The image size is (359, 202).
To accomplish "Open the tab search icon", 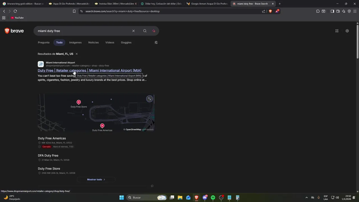I will 323,11.
